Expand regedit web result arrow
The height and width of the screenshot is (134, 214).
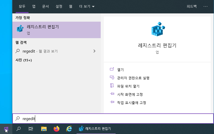tap(94, 51)
